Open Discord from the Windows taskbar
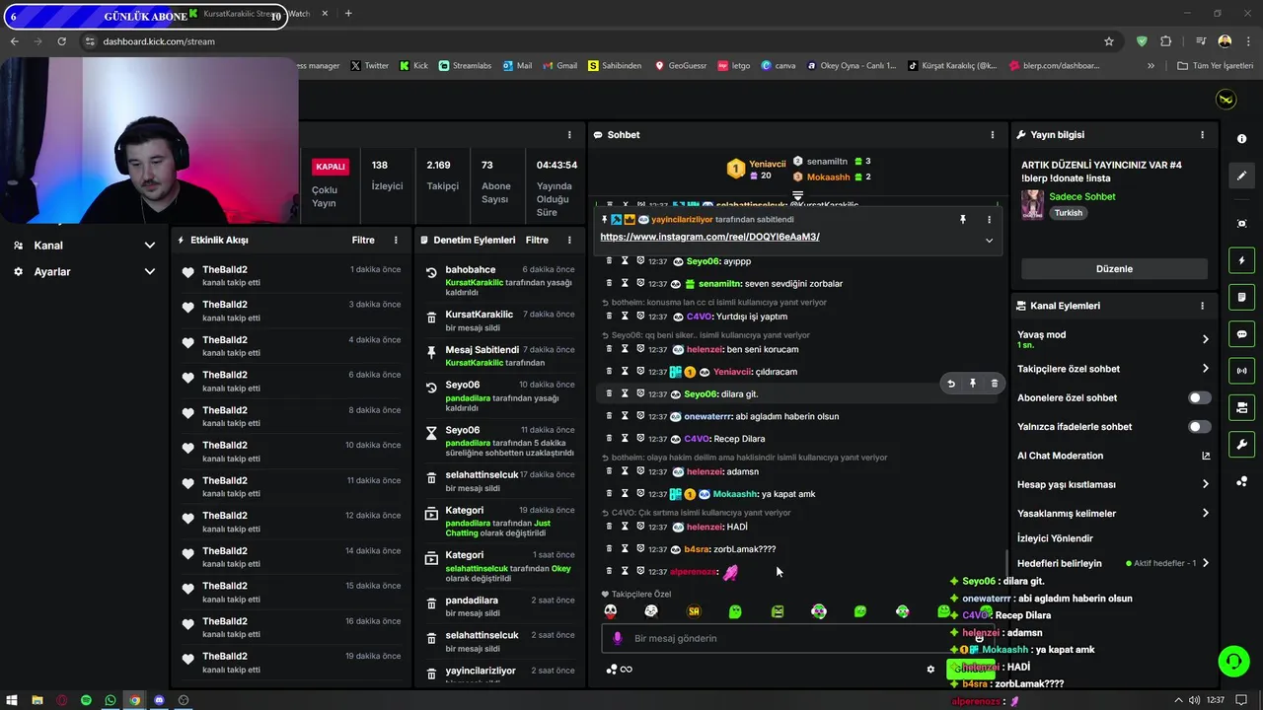1263x710 pixels. [159, 700]
